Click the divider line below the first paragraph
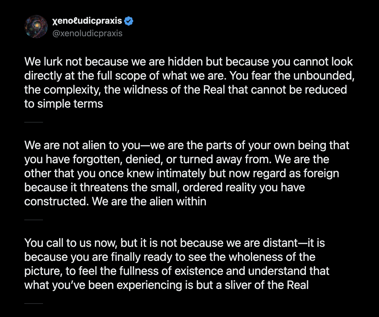The width and height of the screenshot is (379, 317). [x=33, y=122]
